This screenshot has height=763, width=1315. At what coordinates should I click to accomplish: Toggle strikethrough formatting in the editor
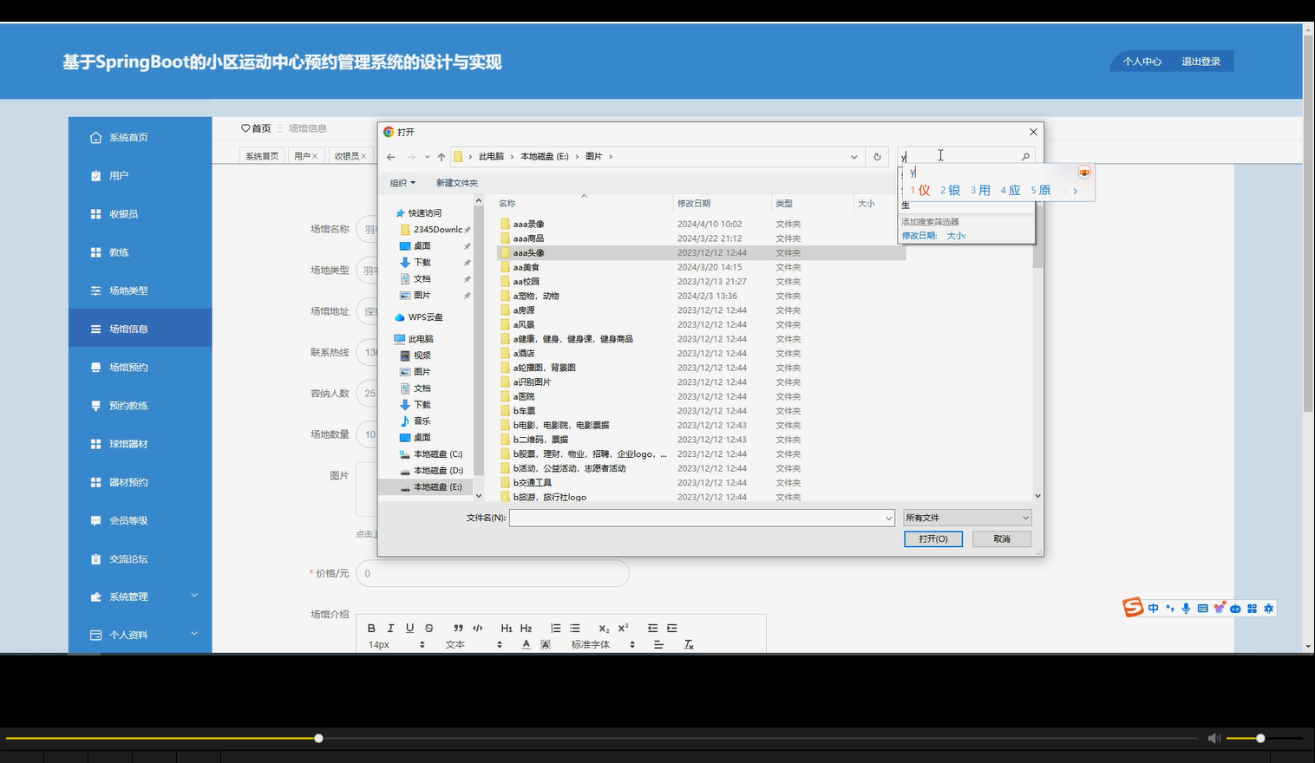point(429,627)
